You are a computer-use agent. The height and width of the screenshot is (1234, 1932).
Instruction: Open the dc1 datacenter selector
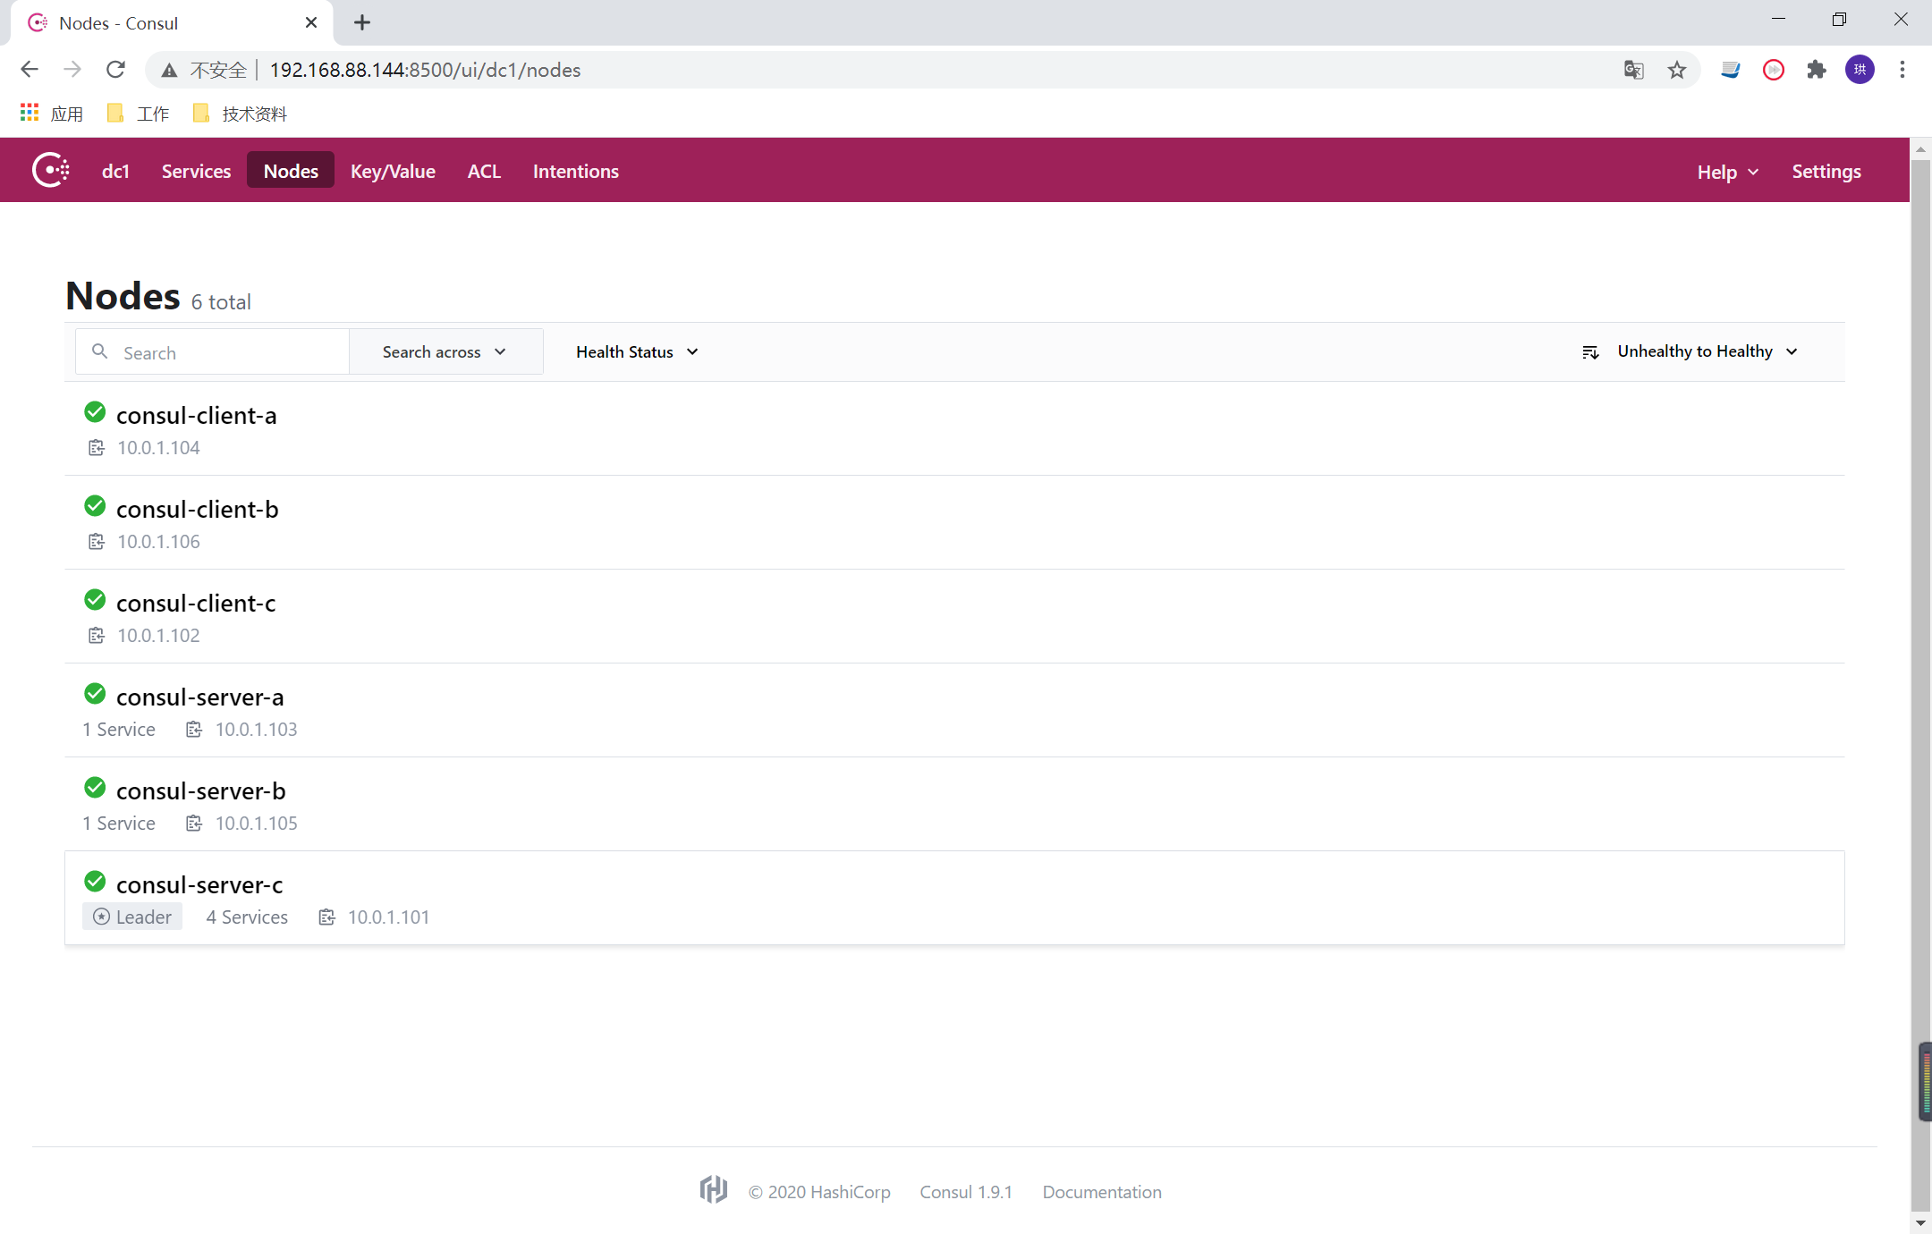[x=115, y=172]
